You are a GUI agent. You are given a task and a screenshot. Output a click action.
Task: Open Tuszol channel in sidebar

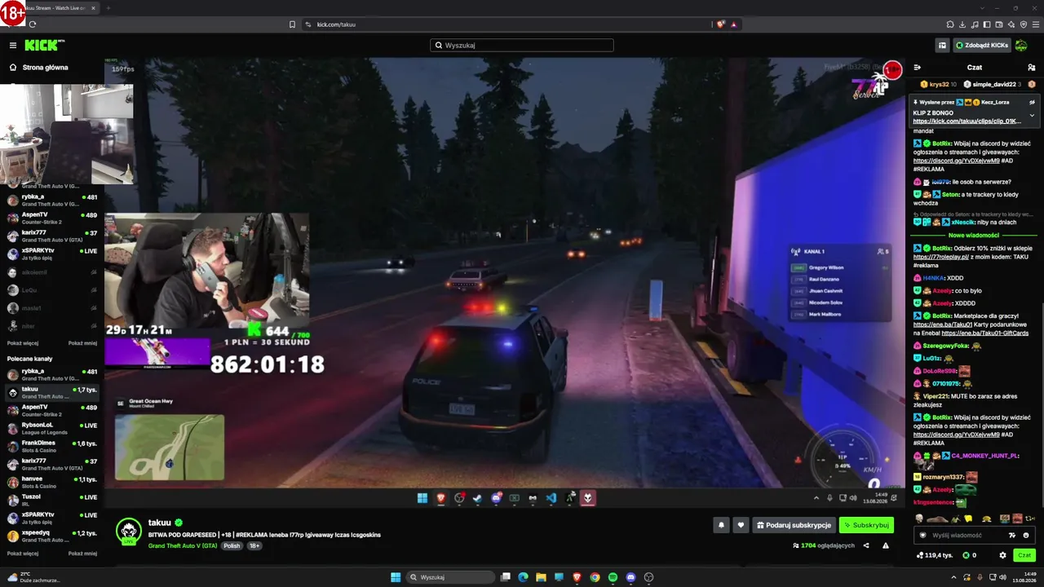[52, 500]
